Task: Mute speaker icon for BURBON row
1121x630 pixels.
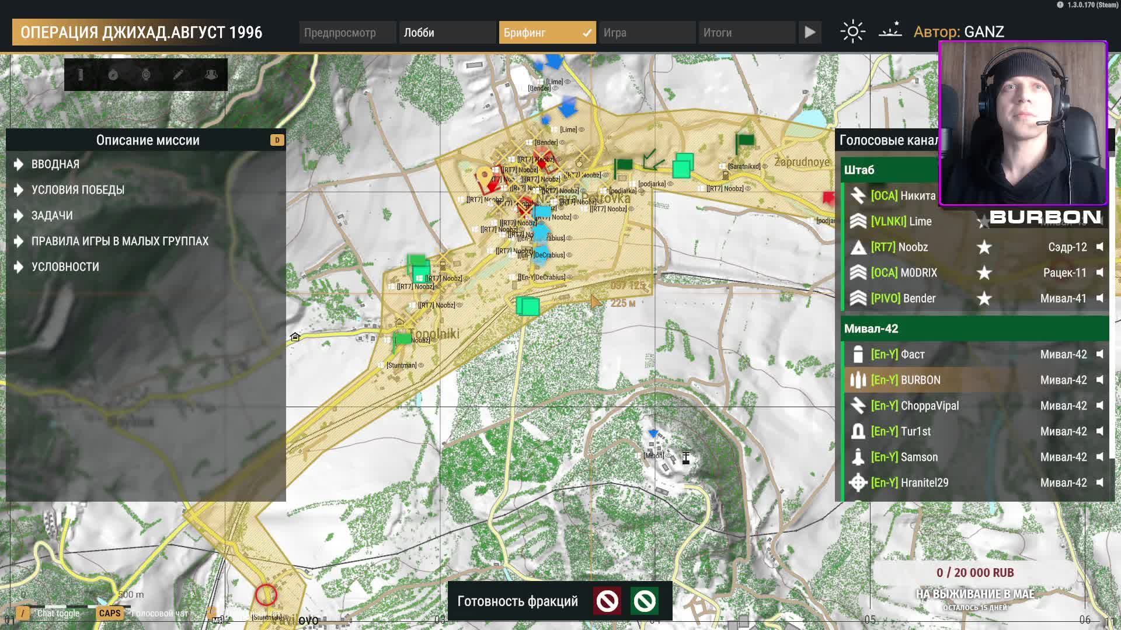Action: point(1100,380)
